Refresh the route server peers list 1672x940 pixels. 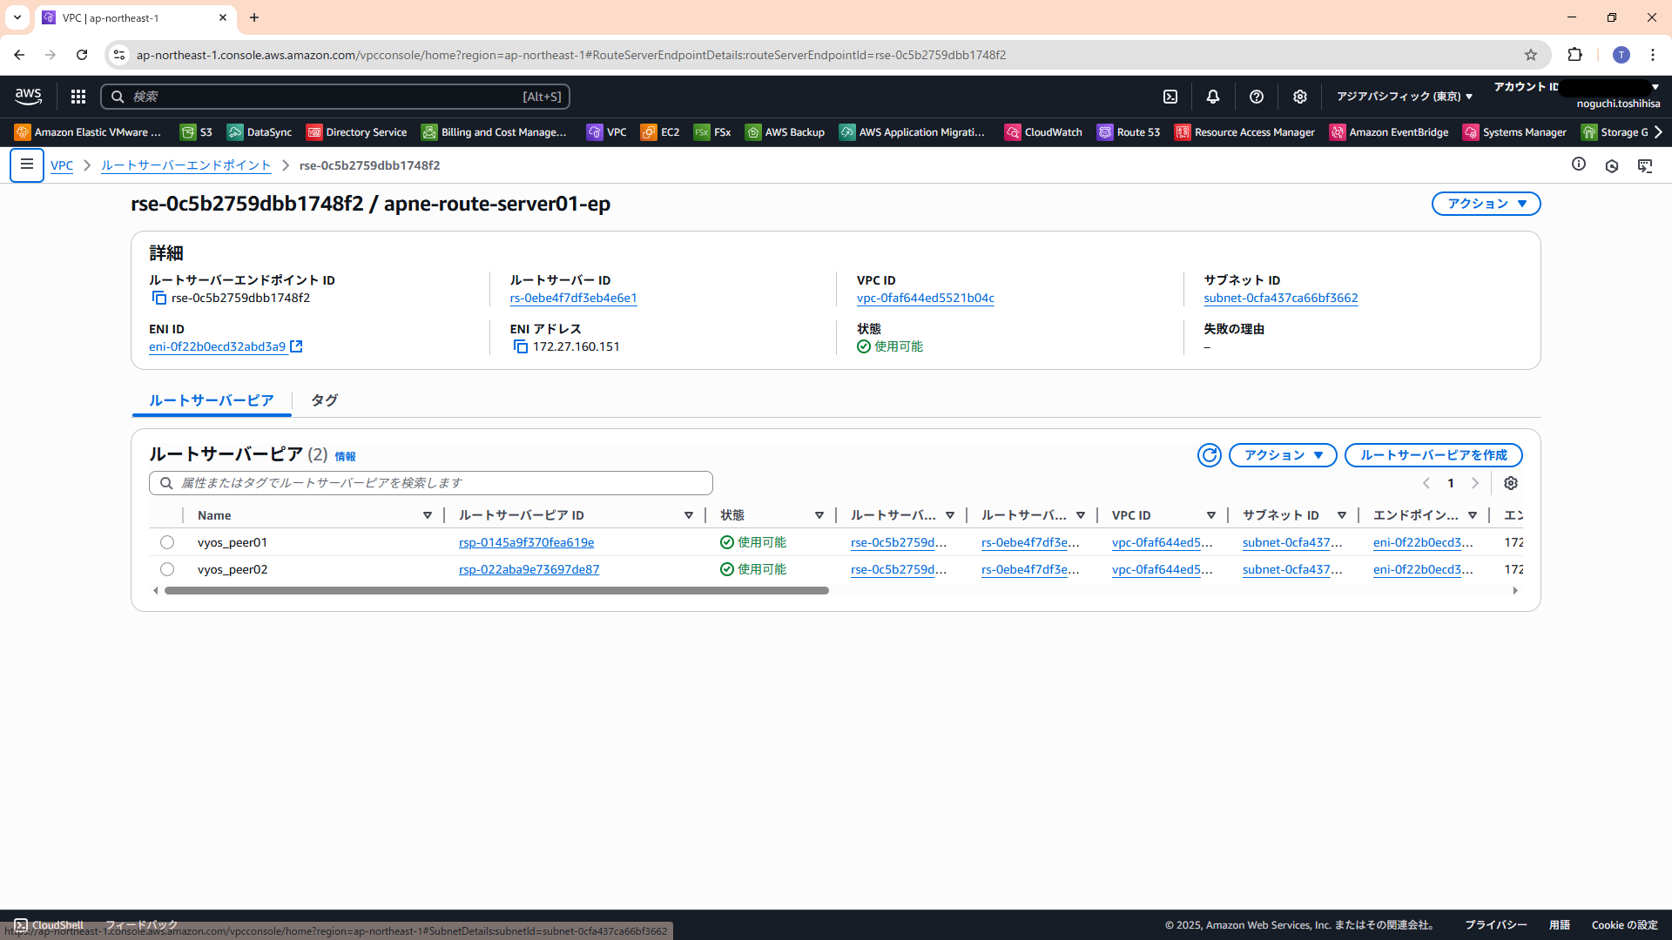[1209, 455]
